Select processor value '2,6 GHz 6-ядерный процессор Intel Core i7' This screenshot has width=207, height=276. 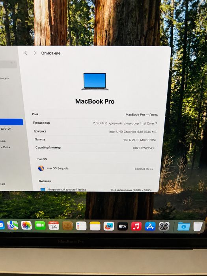point(125,123)
